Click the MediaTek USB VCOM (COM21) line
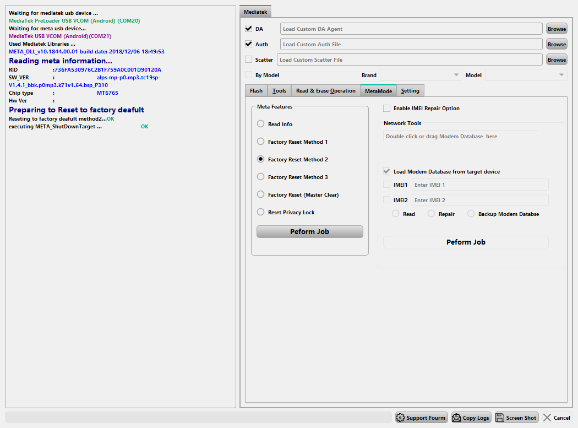This screenshot has height=428, width=578. tap(60, 36)
